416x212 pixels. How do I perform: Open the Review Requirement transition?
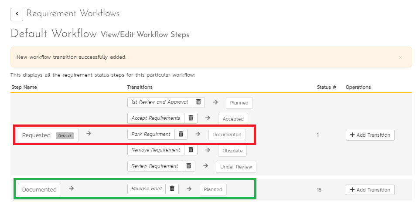click(154, 166)
